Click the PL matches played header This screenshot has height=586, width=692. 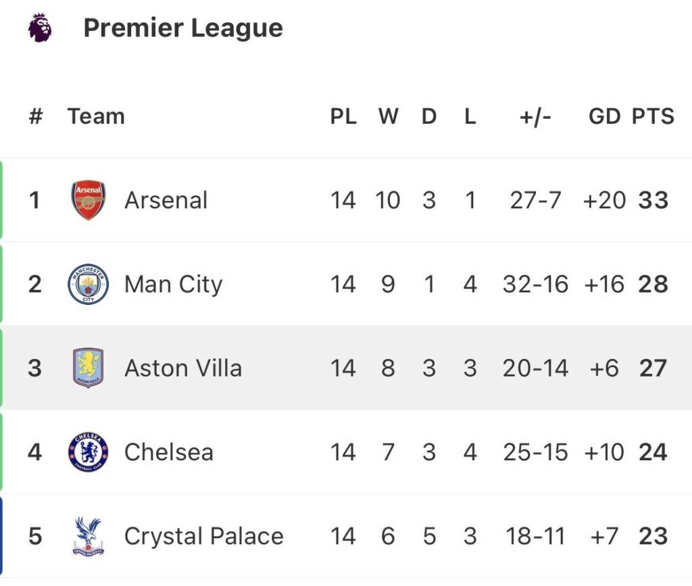(343, 116)
